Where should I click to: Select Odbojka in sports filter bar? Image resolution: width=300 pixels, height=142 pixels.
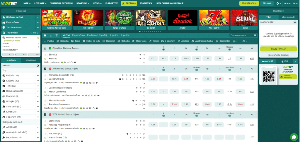[x=124, y=41]
